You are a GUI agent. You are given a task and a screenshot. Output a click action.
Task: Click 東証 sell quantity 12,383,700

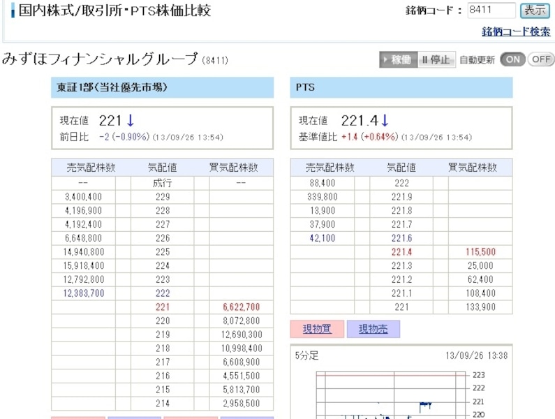[x=84, y=293]
